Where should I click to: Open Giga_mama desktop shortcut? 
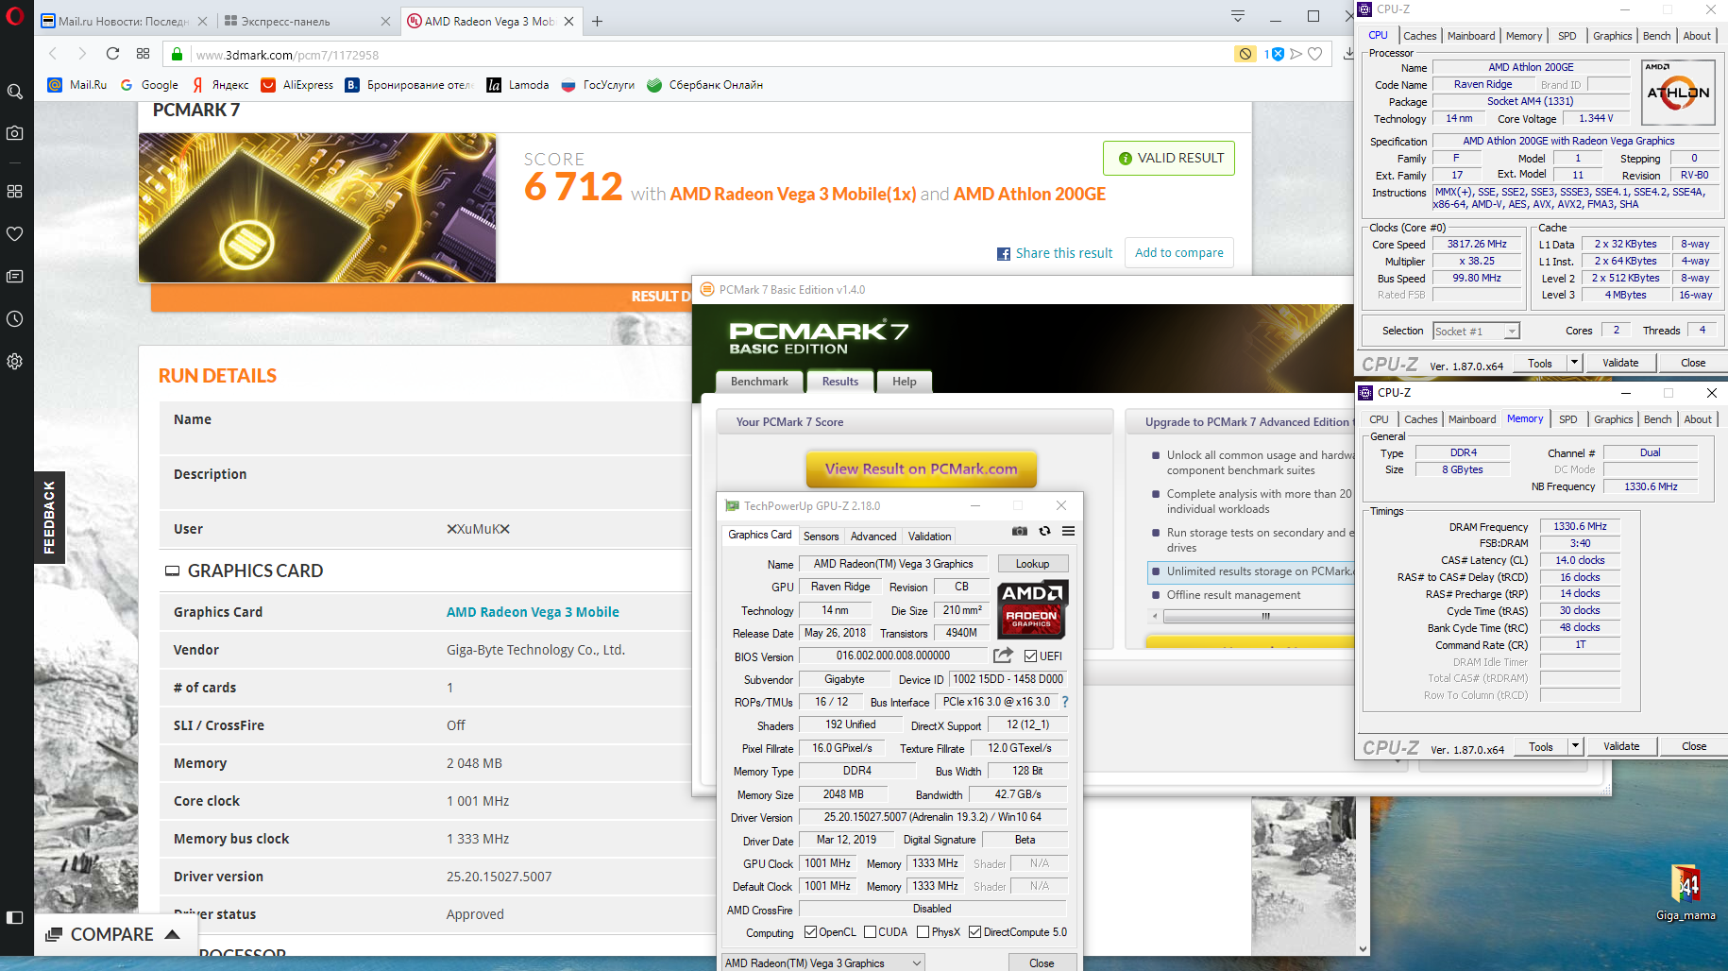pos(1686,893)
